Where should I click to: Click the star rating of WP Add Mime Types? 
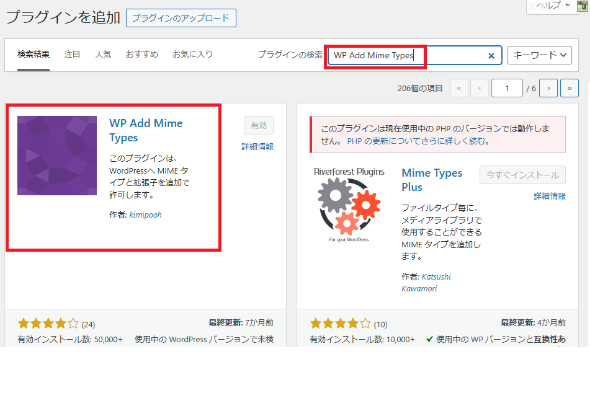(48, 324)
